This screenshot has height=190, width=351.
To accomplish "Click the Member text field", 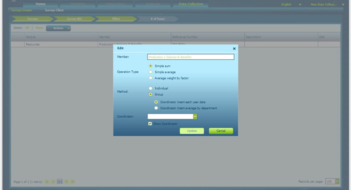I will pyautogui.click(x=190, y=57).
